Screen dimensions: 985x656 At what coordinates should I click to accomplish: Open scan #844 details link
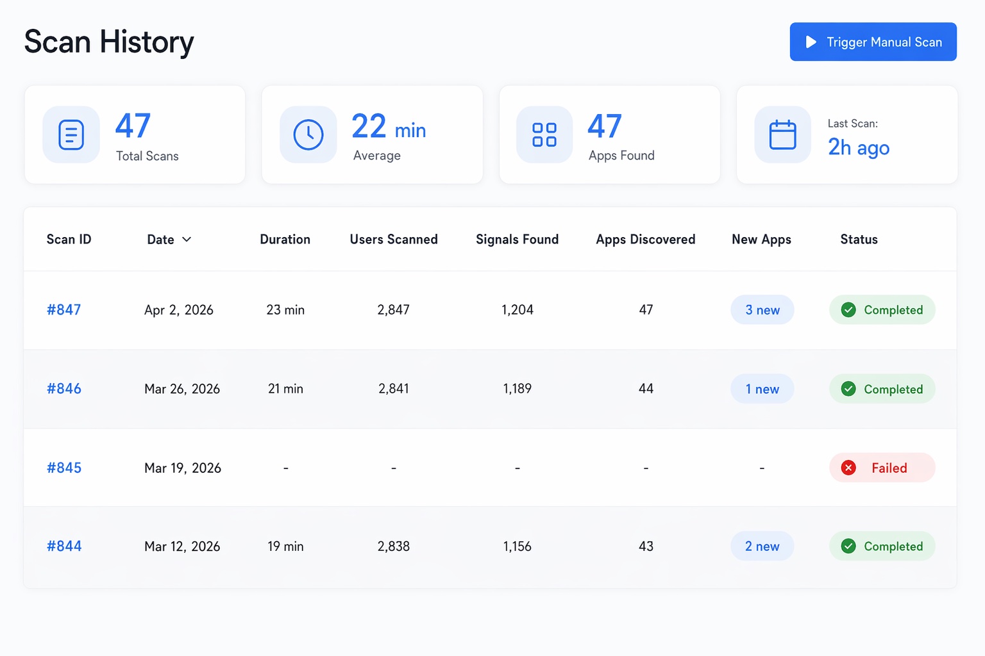tap(64, 546)
